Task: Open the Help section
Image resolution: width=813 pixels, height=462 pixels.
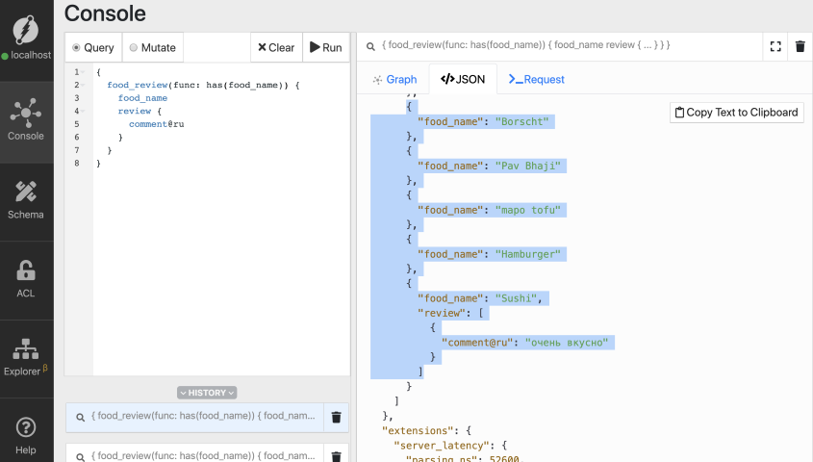Action: pos(26,434)
